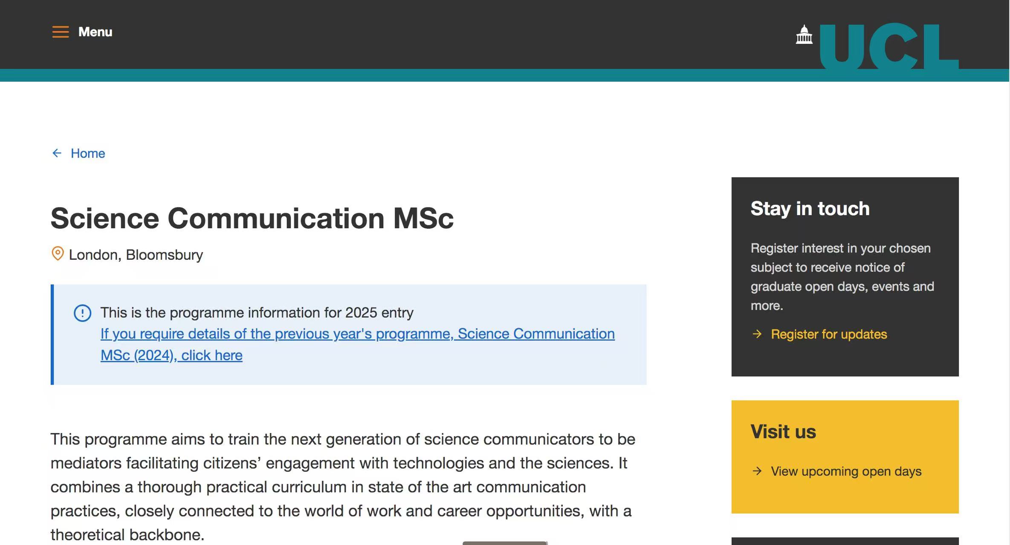Click the programme description paragraph
Image resolution: width=1010 pixels, height=545 pixels.
coord(341,487)
